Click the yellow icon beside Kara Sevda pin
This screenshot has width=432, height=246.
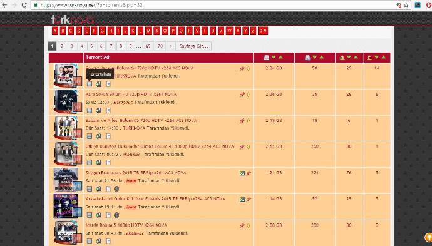tap(248, 95)
